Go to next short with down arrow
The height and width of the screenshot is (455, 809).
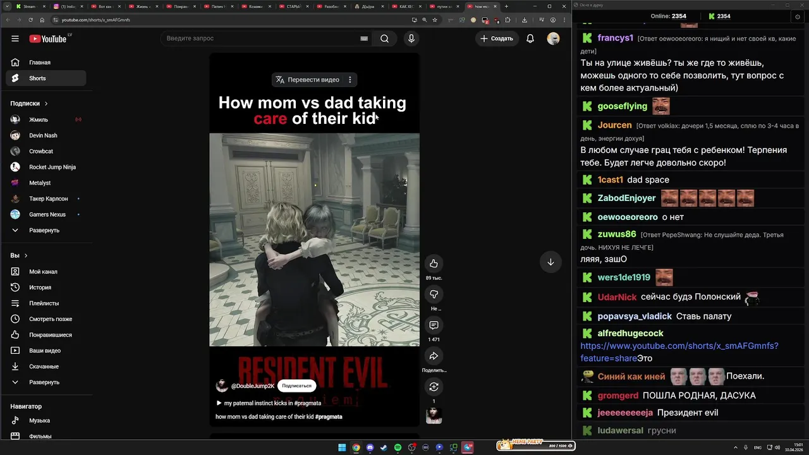pyautogui.click(x=550, y=262)
